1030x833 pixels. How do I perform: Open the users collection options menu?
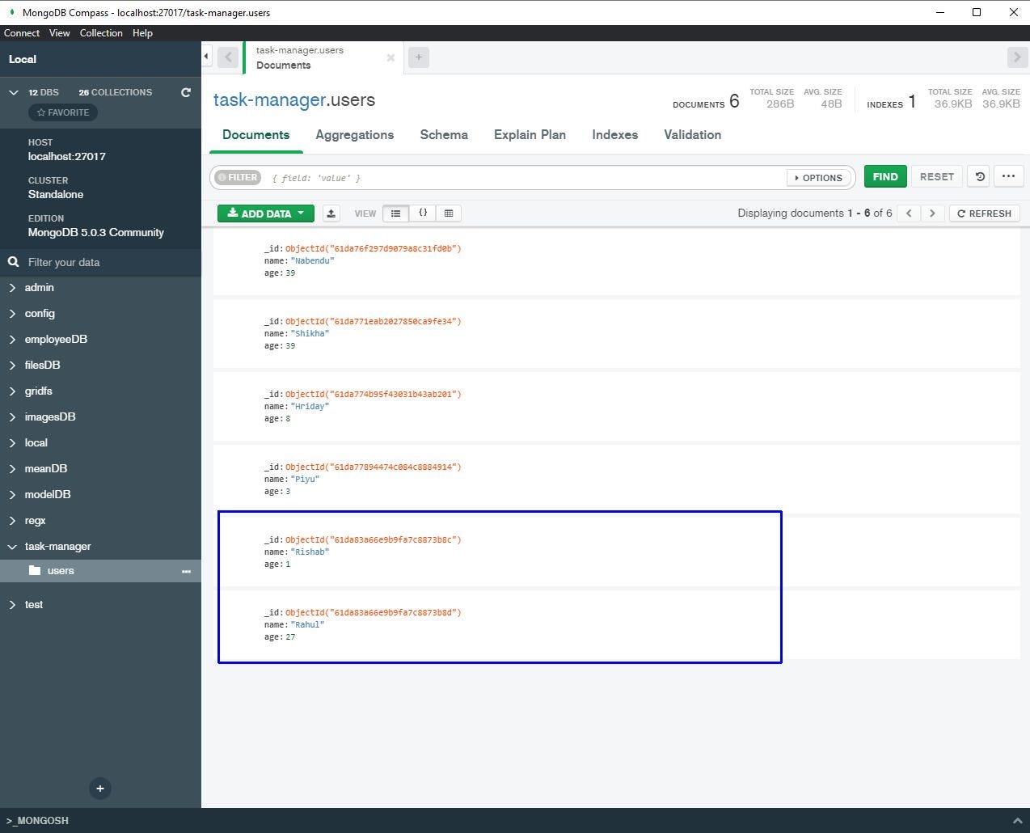click(x=186, y=571)
